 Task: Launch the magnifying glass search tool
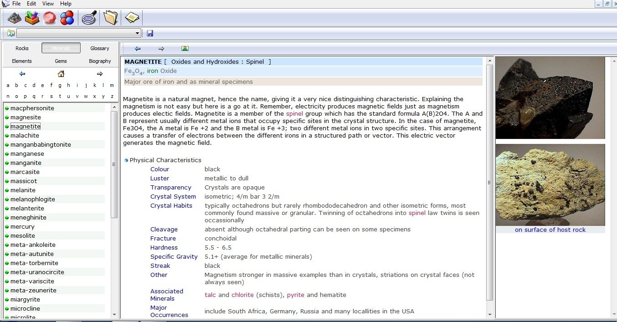89,18
